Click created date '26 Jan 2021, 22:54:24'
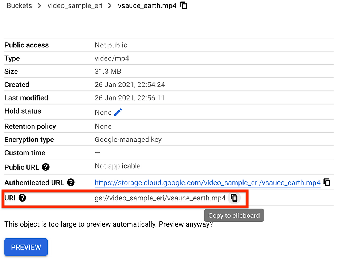Image resolution: width=363 pixels, height=262 pixels. pos(130,84)
